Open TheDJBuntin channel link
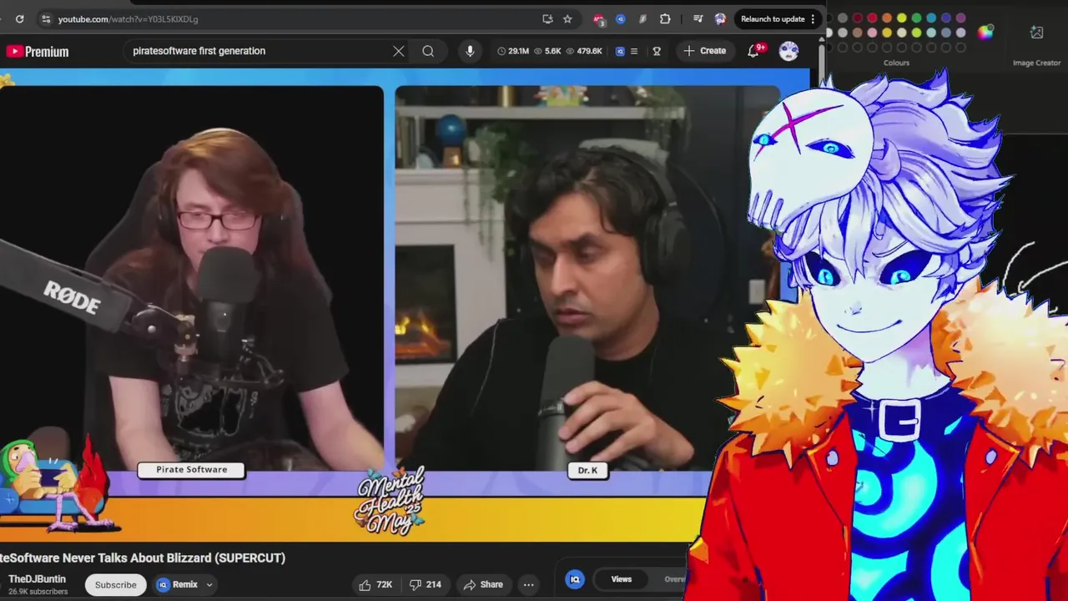Screen dimensions: 1068x601 point(37,579)
